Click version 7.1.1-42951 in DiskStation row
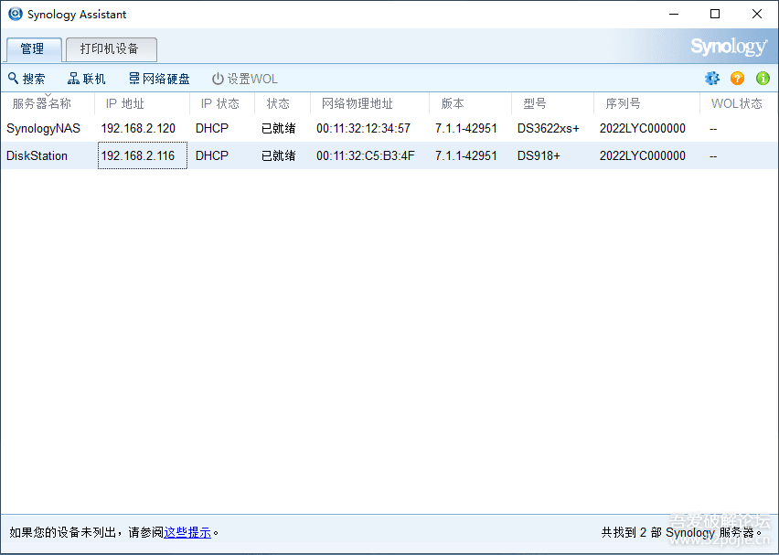779x555 pixels. (466, 156)
